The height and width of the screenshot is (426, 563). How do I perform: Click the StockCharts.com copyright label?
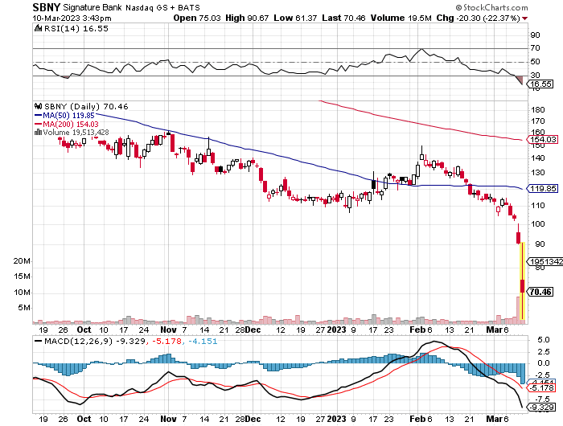[492, 7]
